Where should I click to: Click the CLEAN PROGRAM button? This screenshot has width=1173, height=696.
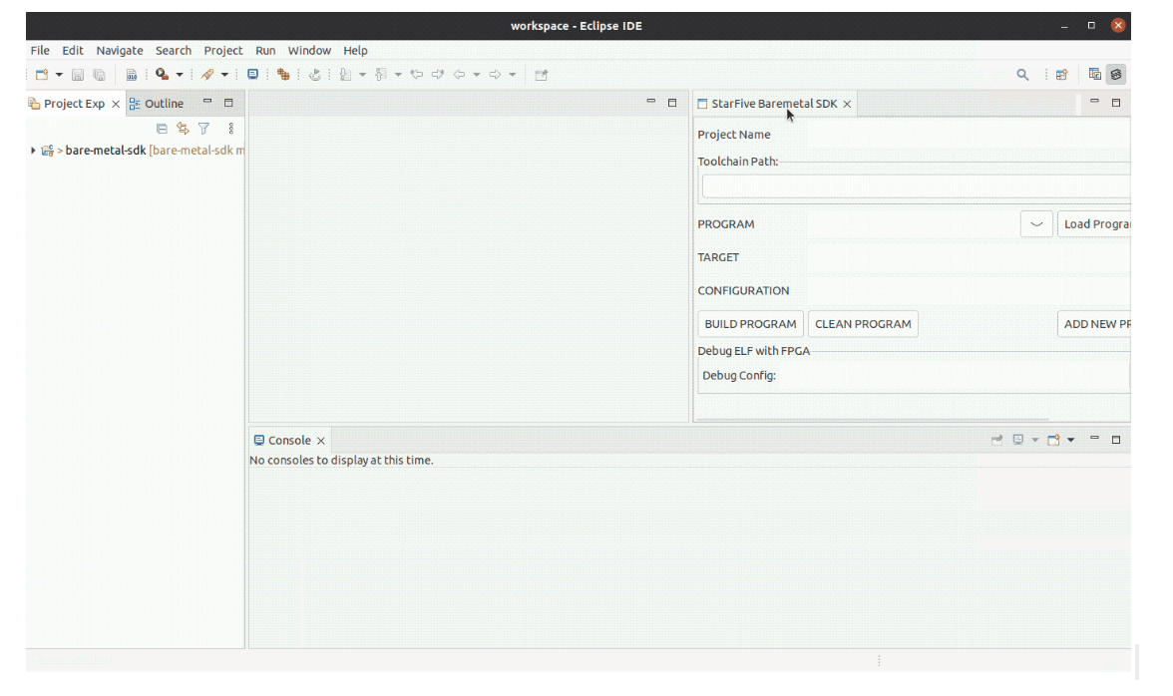[863, 324]
